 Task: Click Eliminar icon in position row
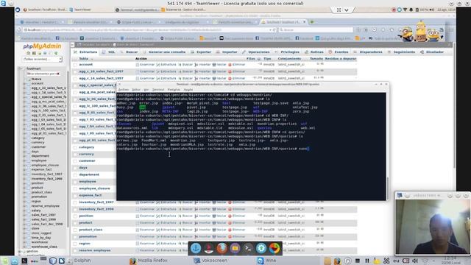point(230,216)
